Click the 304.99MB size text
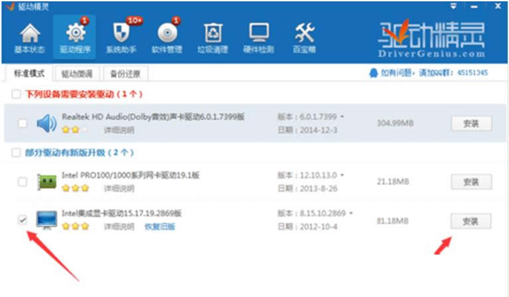Image resolution: width=509 pixels, height=297 pixels. point(395,123)
